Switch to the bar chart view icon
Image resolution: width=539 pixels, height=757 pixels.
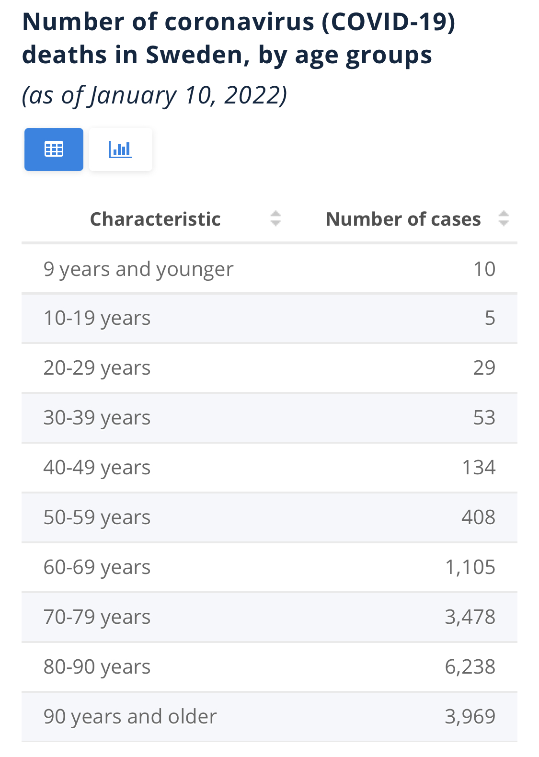pos(120,149)
